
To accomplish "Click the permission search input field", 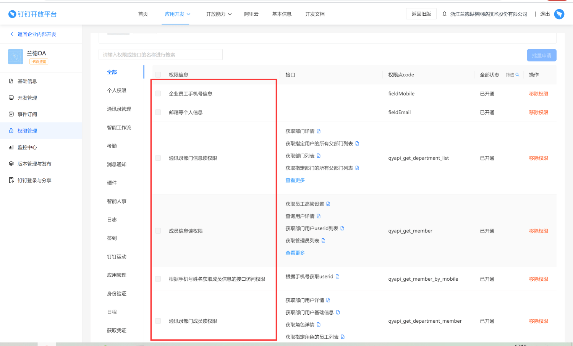I will click(x=160, y=55).
